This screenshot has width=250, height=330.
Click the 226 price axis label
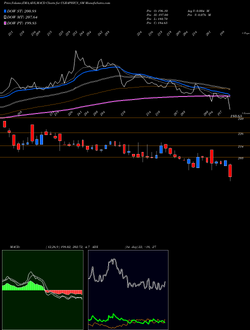pos(240,134)
